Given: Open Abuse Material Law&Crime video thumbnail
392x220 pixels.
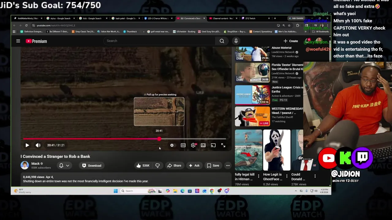Looking at the screenshot, I should [252, 54].
